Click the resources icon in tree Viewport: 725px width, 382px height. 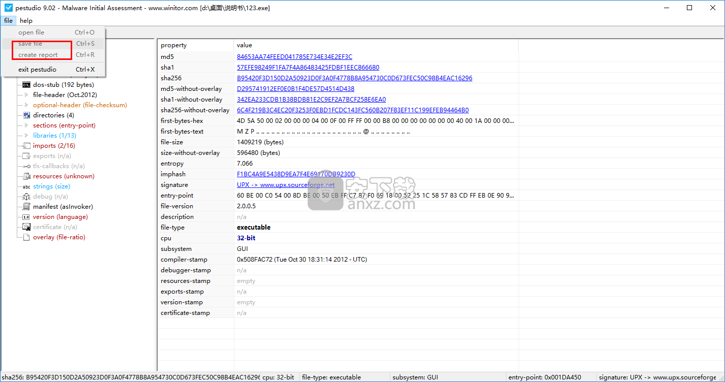pyautogui.click(x=26, y=176)
